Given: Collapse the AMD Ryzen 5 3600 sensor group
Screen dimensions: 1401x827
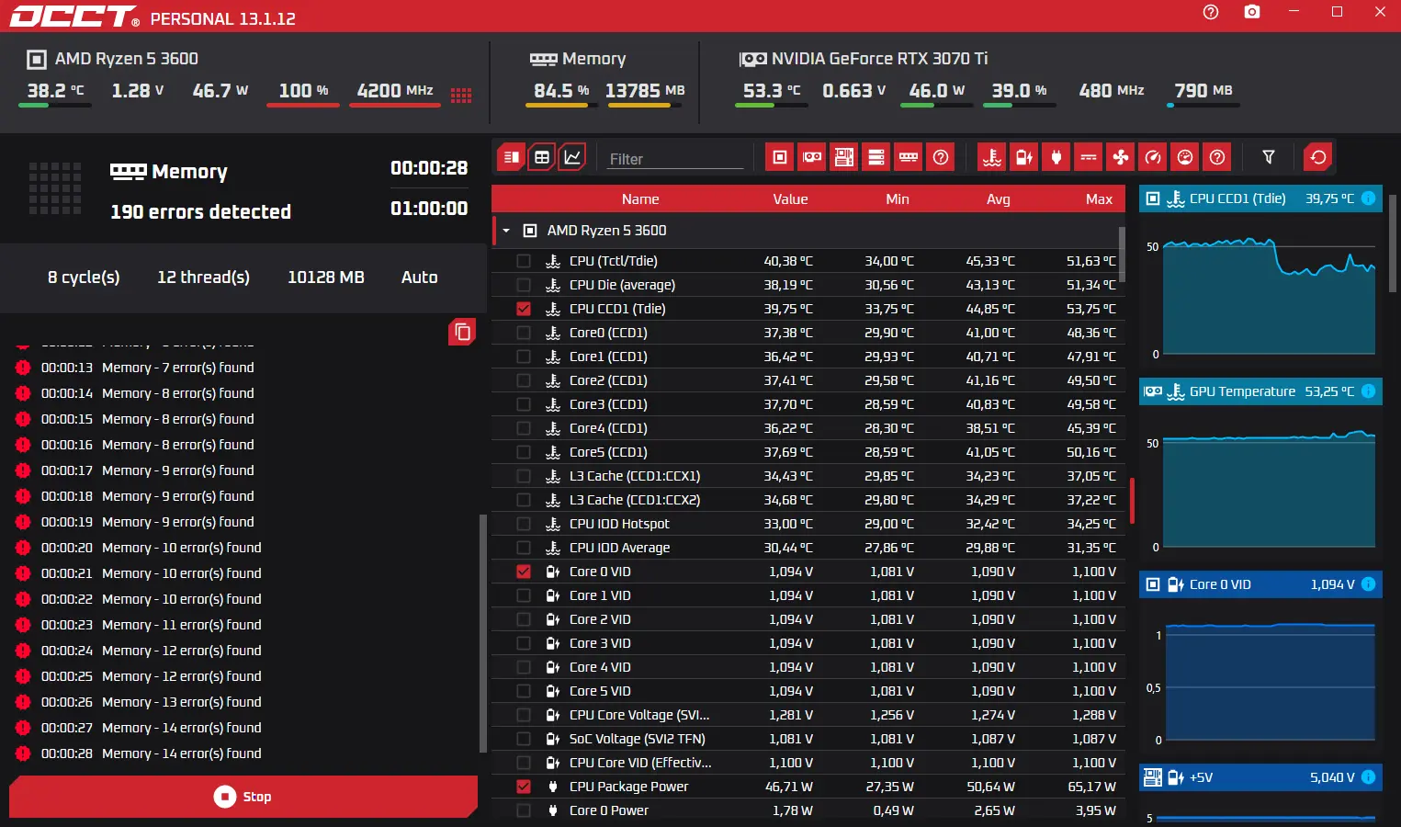Looking at the screenshot, I should click(x=506, y=231).
